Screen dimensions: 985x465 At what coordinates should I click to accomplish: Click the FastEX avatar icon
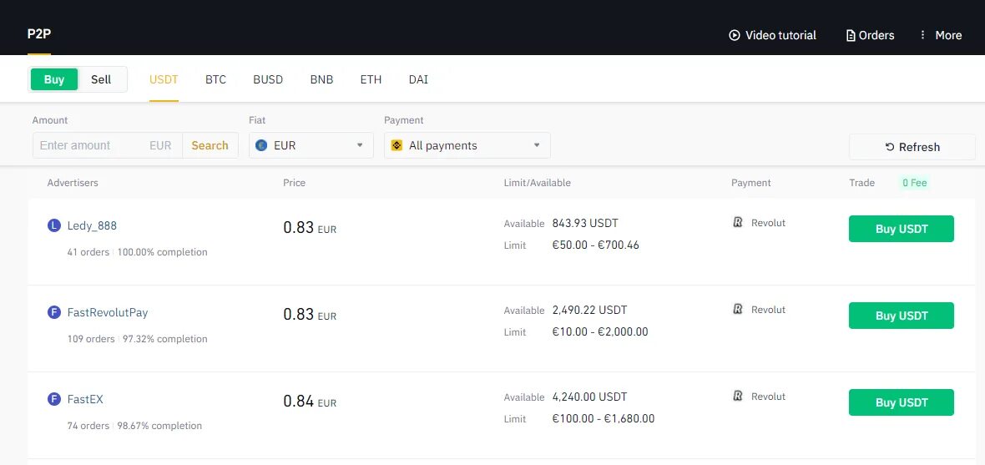tap(54, 398)
